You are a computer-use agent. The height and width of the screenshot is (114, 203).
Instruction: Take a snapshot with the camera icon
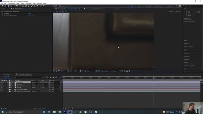tap(80, 71)
